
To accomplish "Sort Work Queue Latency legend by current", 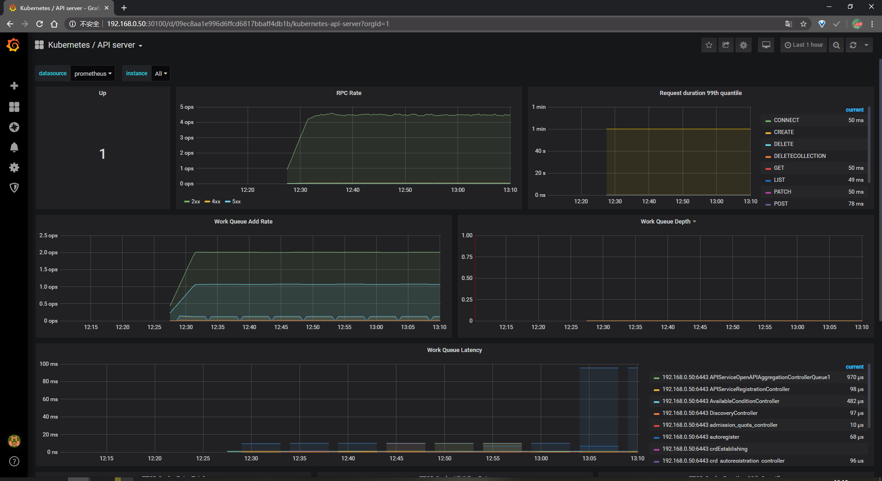I will point(854,367).
